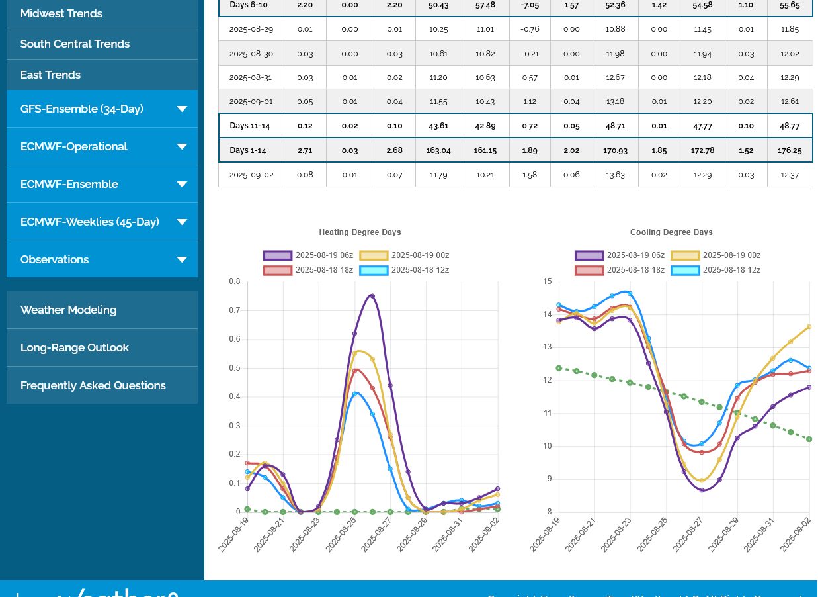Click yellow 00z swatch in Cooling Degree legend
The width and height of the screenshot is (818, 597).
pyautogui.click(x=684, y=255)
